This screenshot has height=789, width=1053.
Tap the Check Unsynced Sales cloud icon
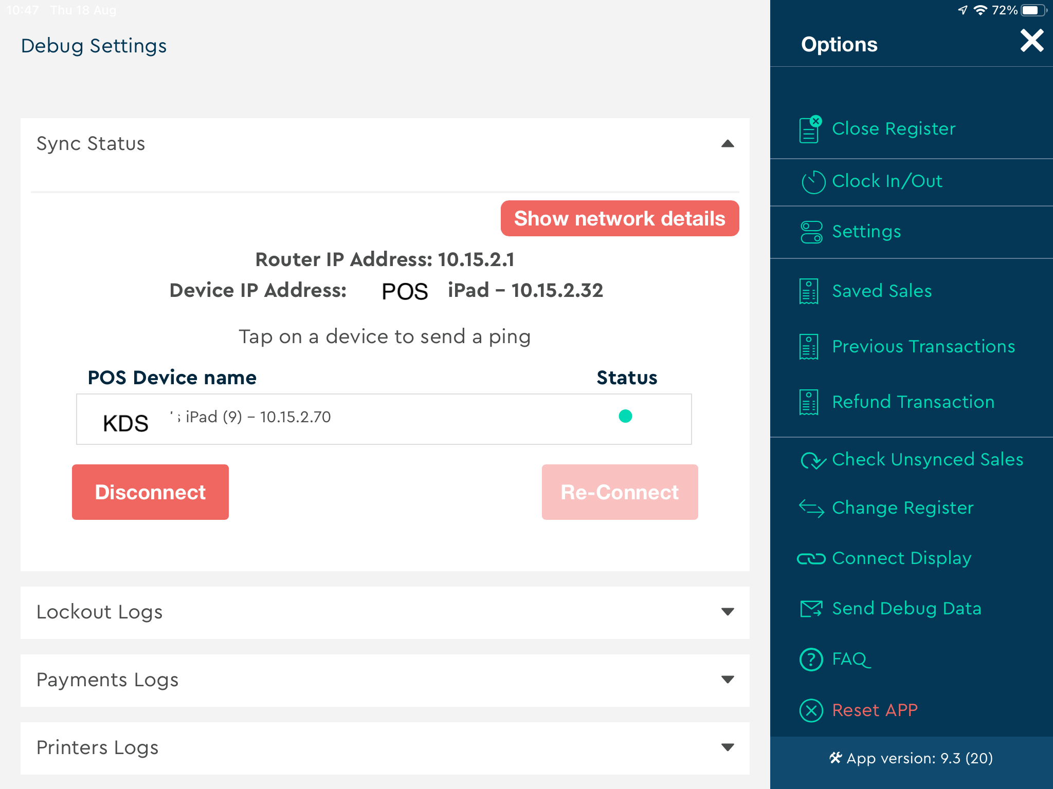[813, 460]
